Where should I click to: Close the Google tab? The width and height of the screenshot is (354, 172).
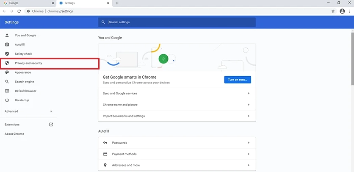[53, 3]
